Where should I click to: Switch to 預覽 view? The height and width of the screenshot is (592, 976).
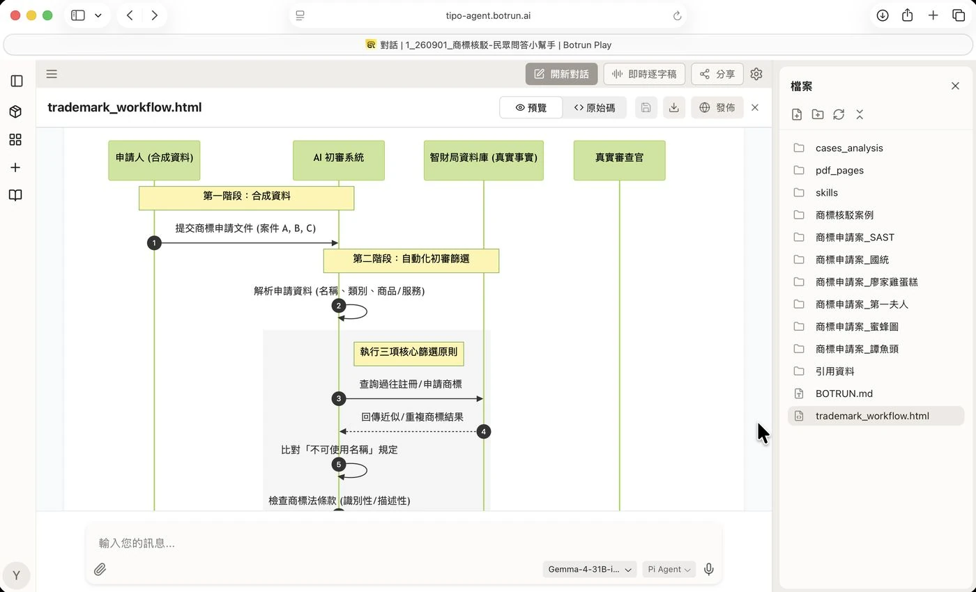[531, 107]
